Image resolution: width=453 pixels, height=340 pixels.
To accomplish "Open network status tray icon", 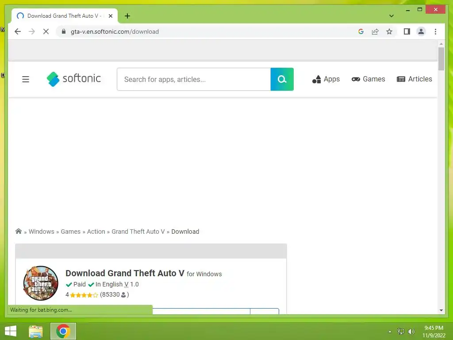I will (x=400, y=332).
